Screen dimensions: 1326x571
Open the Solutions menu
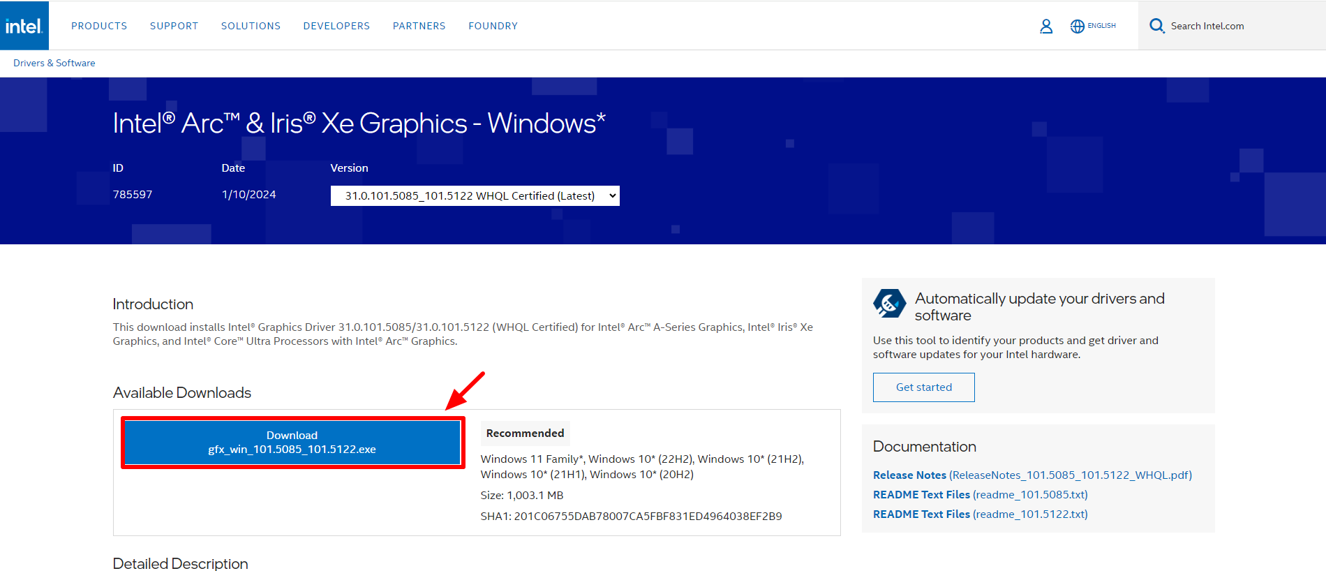point(251,26)
